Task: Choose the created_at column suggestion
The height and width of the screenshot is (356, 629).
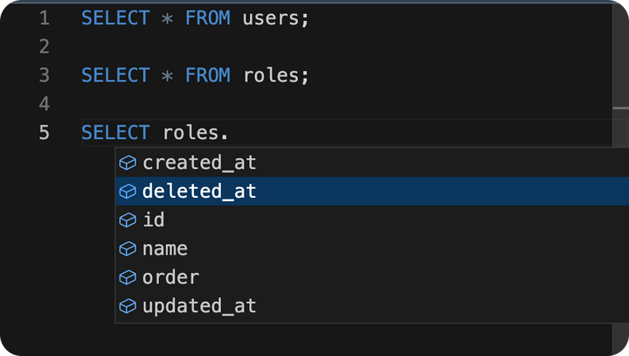Action: tap(199, 163)
